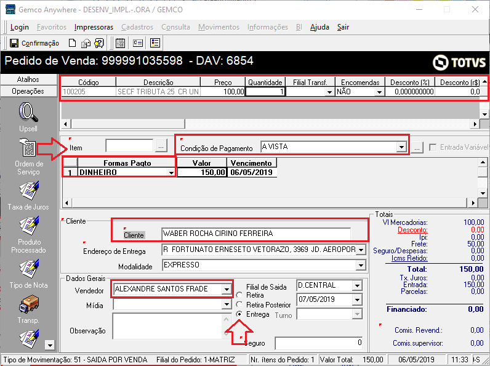Click the Vencimento 06/05/2019 cell
490x366 pixels.
[252, 173]
